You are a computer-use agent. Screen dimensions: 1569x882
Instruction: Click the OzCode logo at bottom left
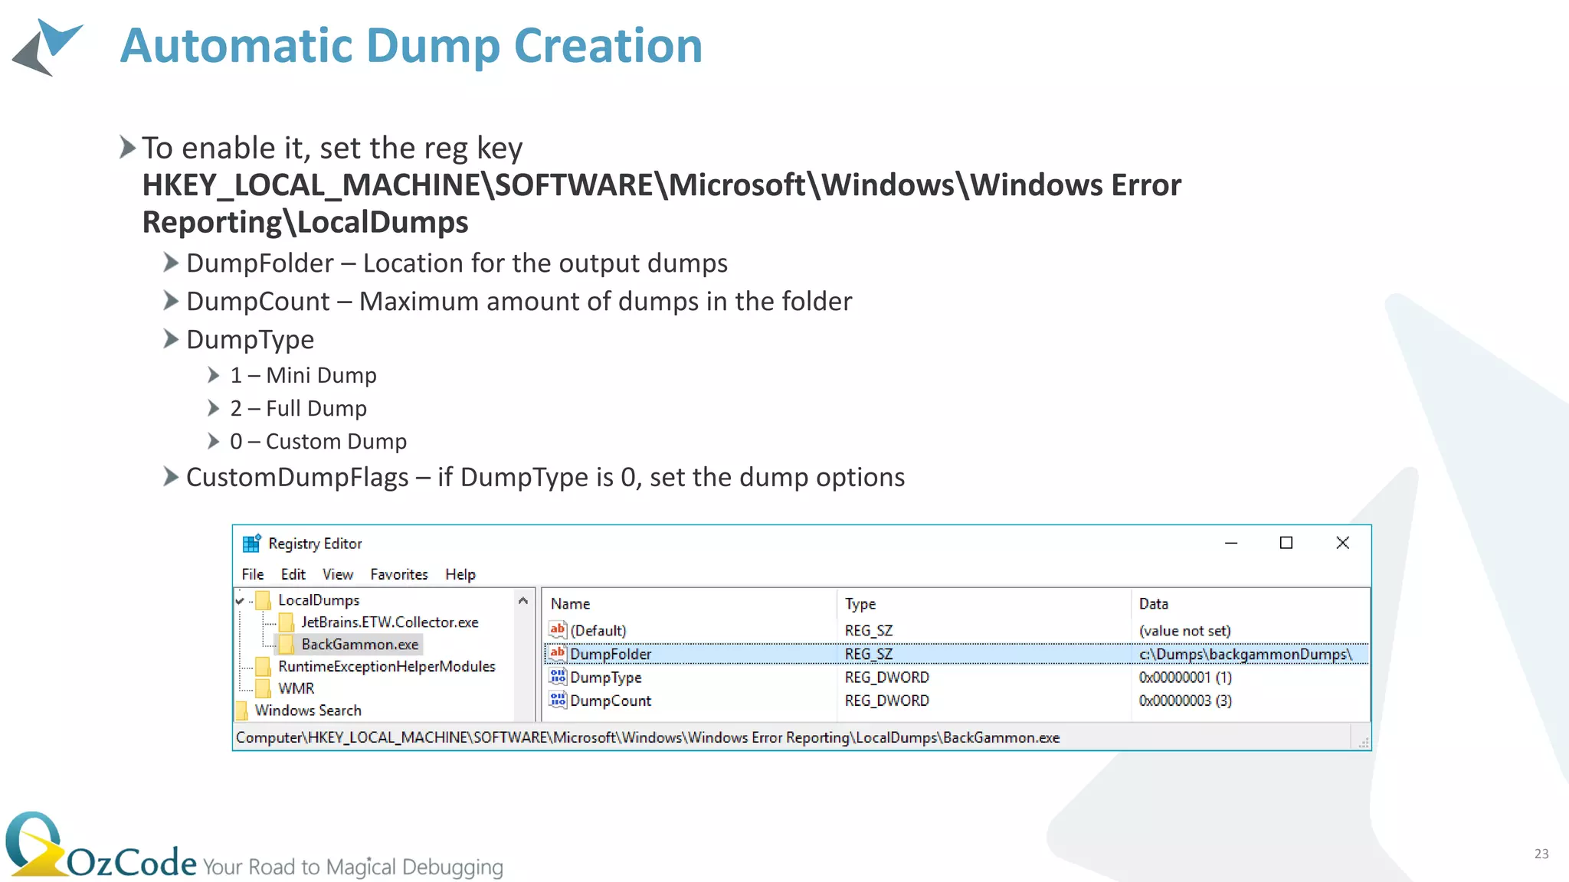click(x=102, y=844)
